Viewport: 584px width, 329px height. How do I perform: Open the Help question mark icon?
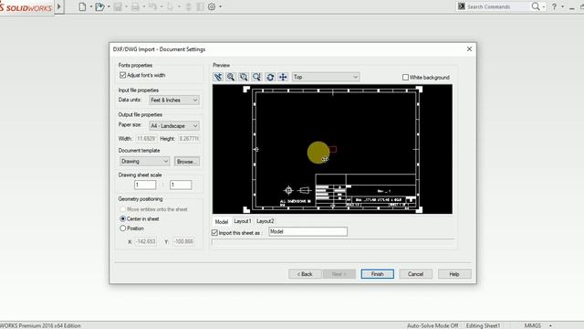[554, 6]
